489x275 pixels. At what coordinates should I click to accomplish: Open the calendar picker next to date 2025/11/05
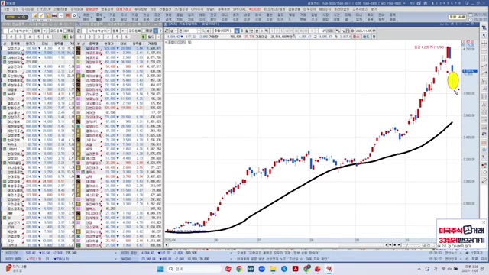pyautogui.click(x=374, y=31)
